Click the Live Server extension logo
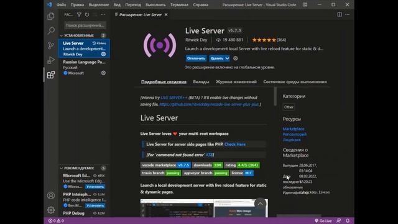 coord(160,45)
